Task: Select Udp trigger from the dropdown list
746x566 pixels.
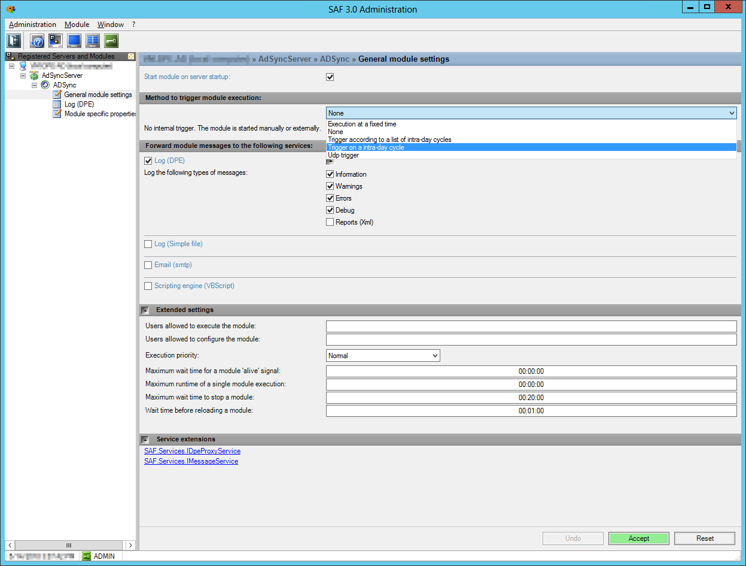Action: [343, 155]
